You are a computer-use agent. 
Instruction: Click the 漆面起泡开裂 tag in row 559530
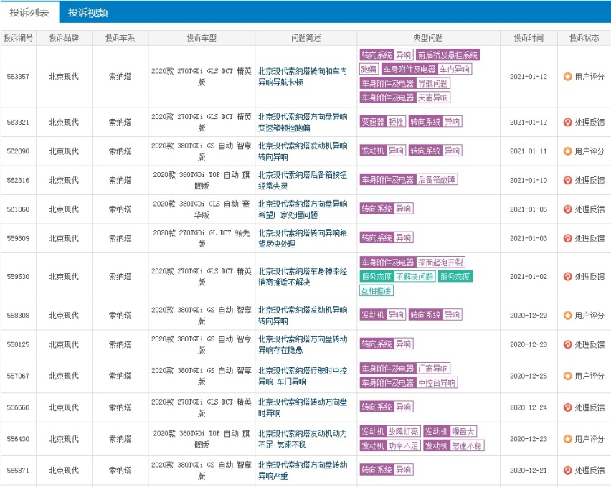[x=440, y=263]
